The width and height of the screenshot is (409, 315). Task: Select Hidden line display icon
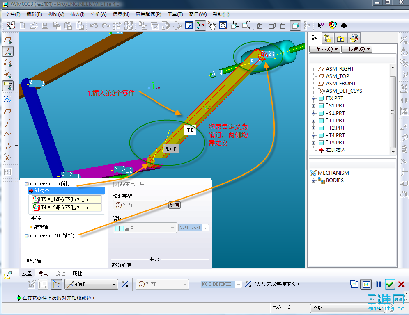[272, 25]
